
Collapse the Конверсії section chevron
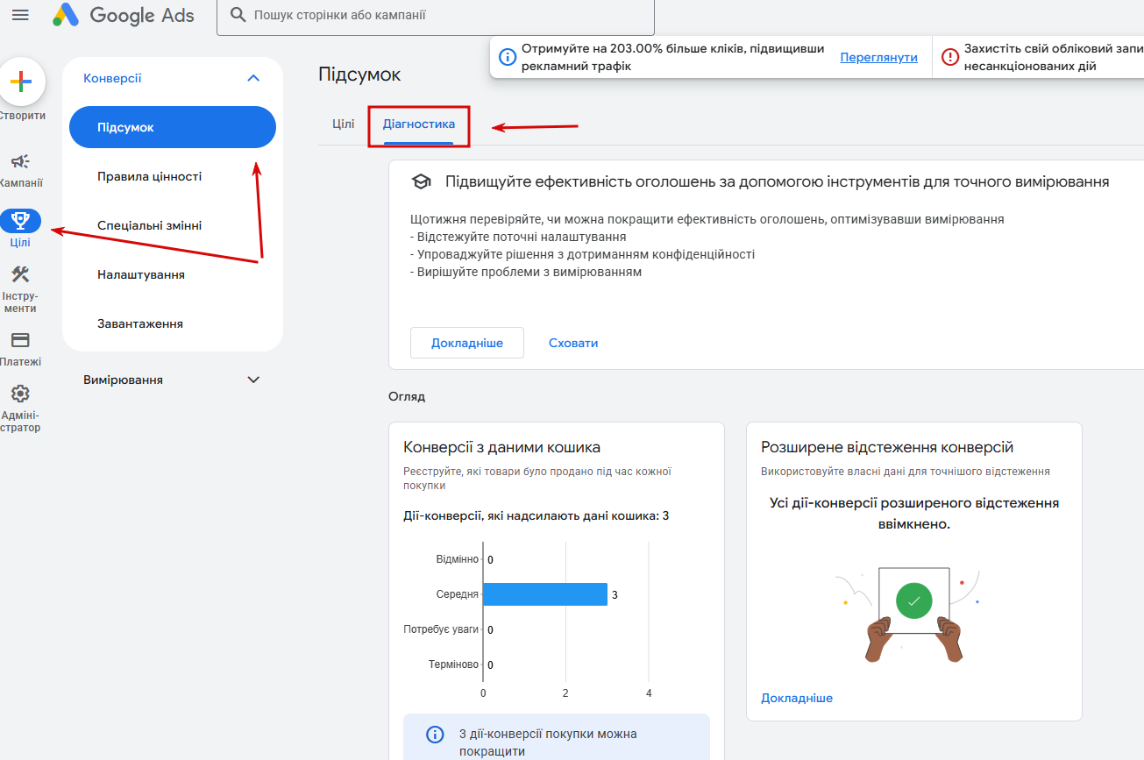click(253, 78)
